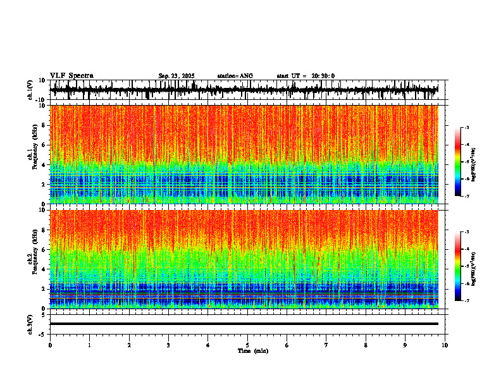
Task: Click the time axis tick label '0'
Action: tap(50, 345)
